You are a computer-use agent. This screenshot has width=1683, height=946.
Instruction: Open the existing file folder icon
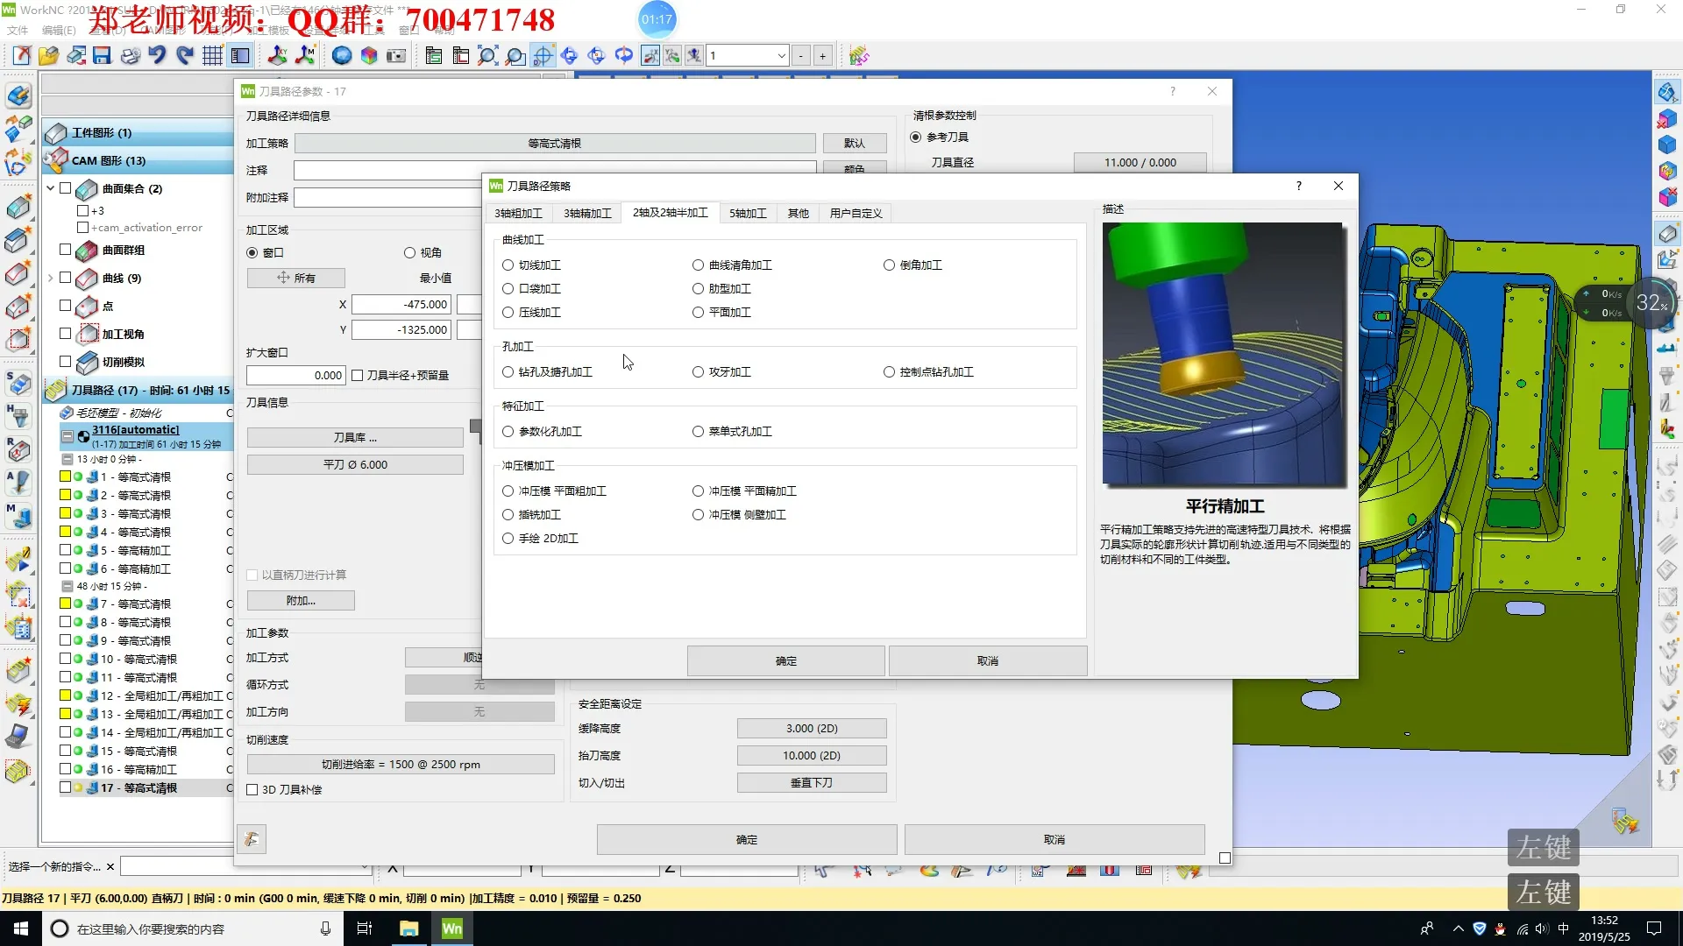click(x=48, y=56)
